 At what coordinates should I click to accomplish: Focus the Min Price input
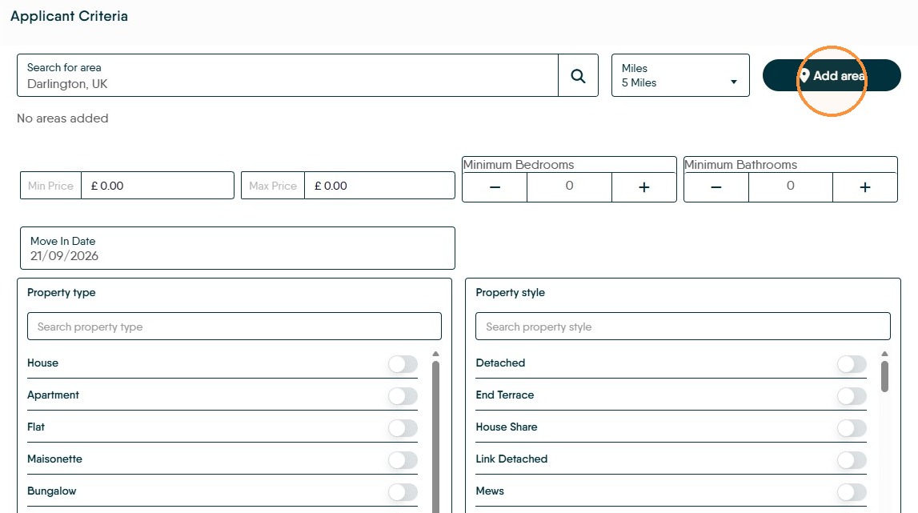tap(158, 186)
